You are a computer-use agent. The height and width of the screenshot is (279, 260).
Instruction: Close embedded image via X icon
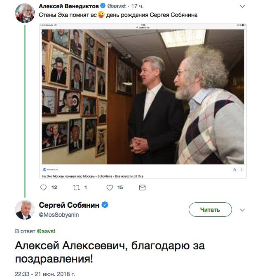point(43,33)
